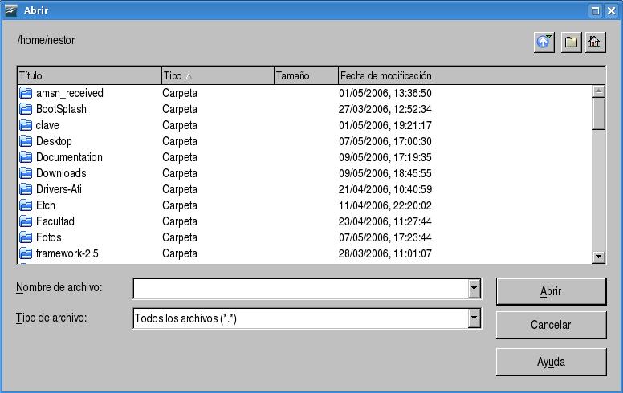Select the Fotos folder icon

25,237
